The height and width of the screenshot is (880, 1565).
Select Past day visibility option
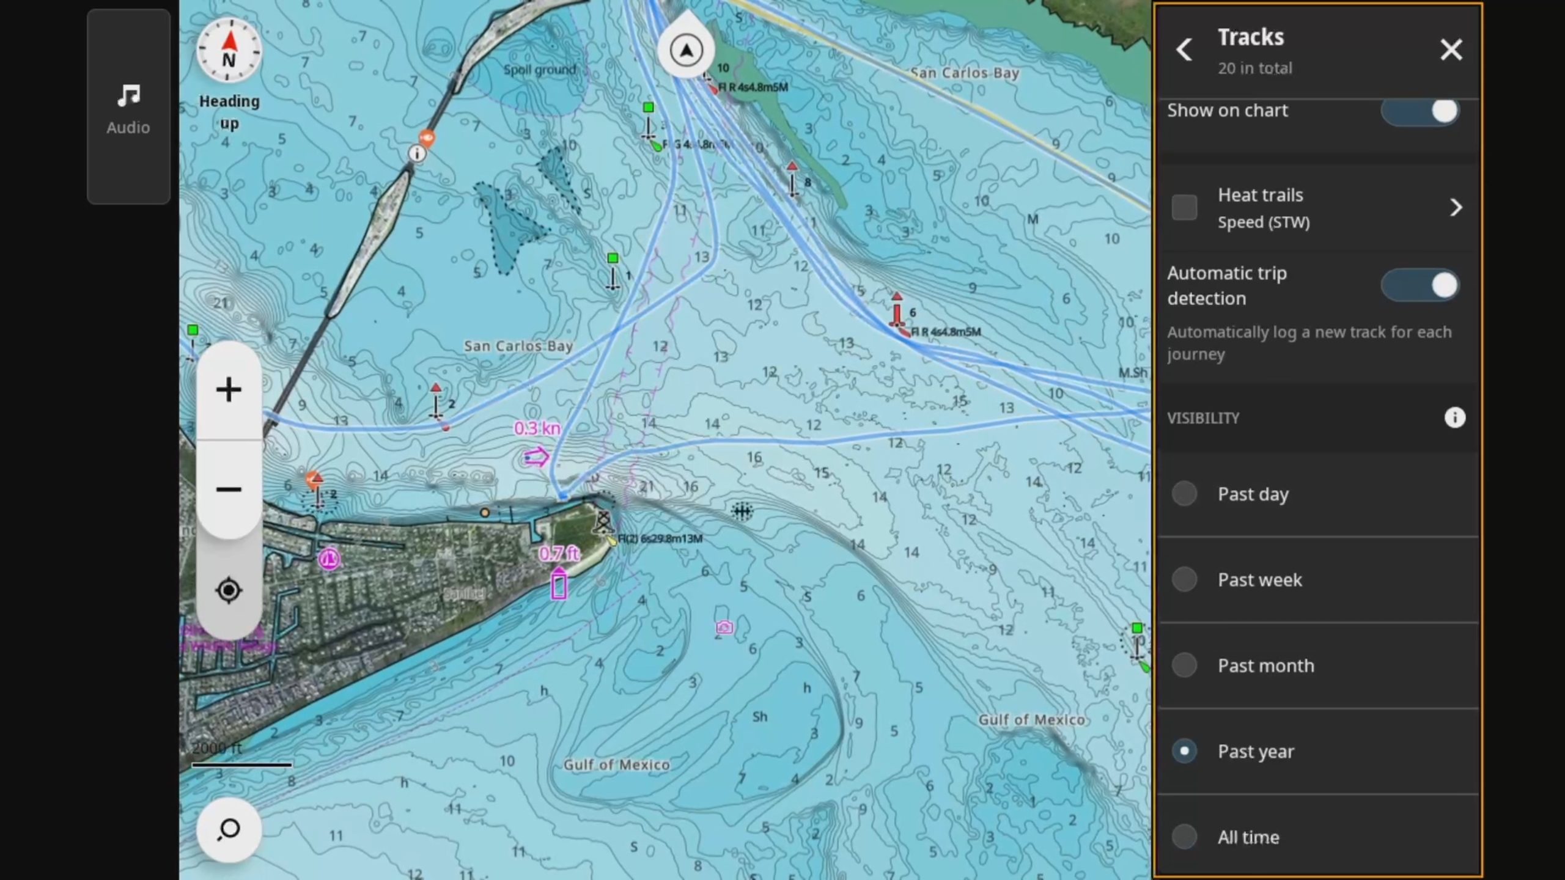click(1184, 494)
